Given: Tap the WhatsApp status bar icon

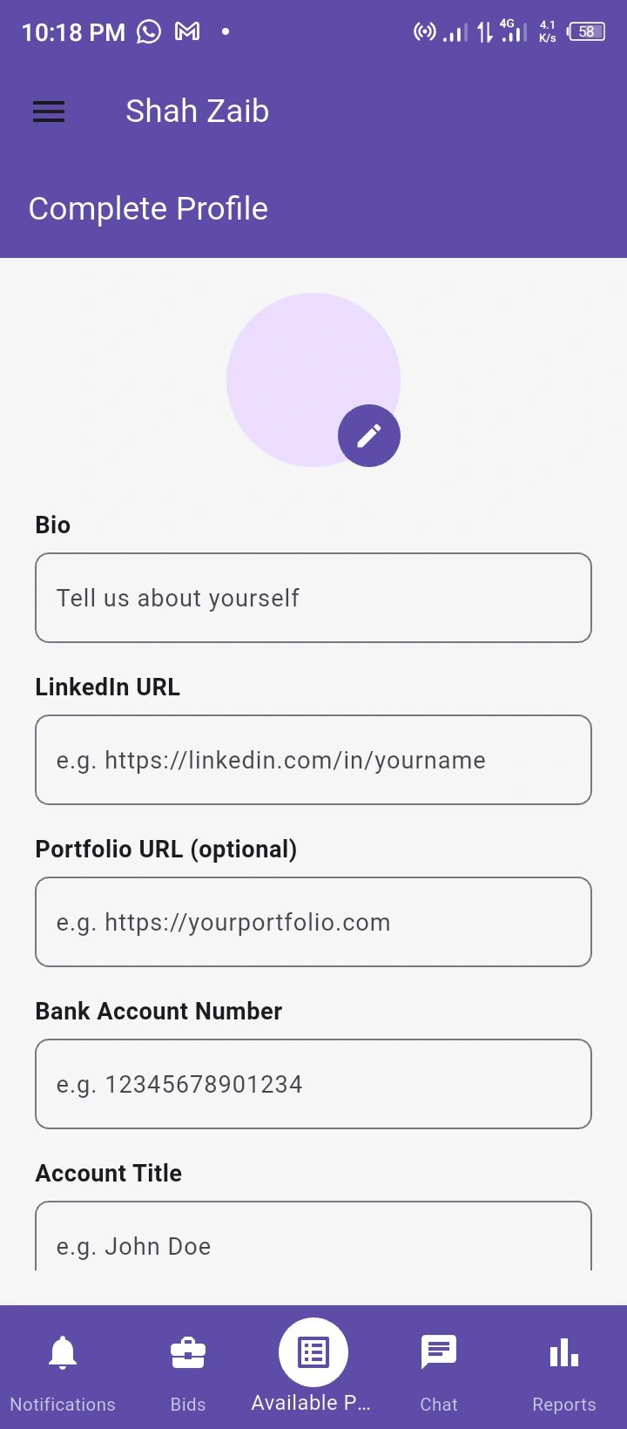Looking at the screenshot, I should pos(149,32).
